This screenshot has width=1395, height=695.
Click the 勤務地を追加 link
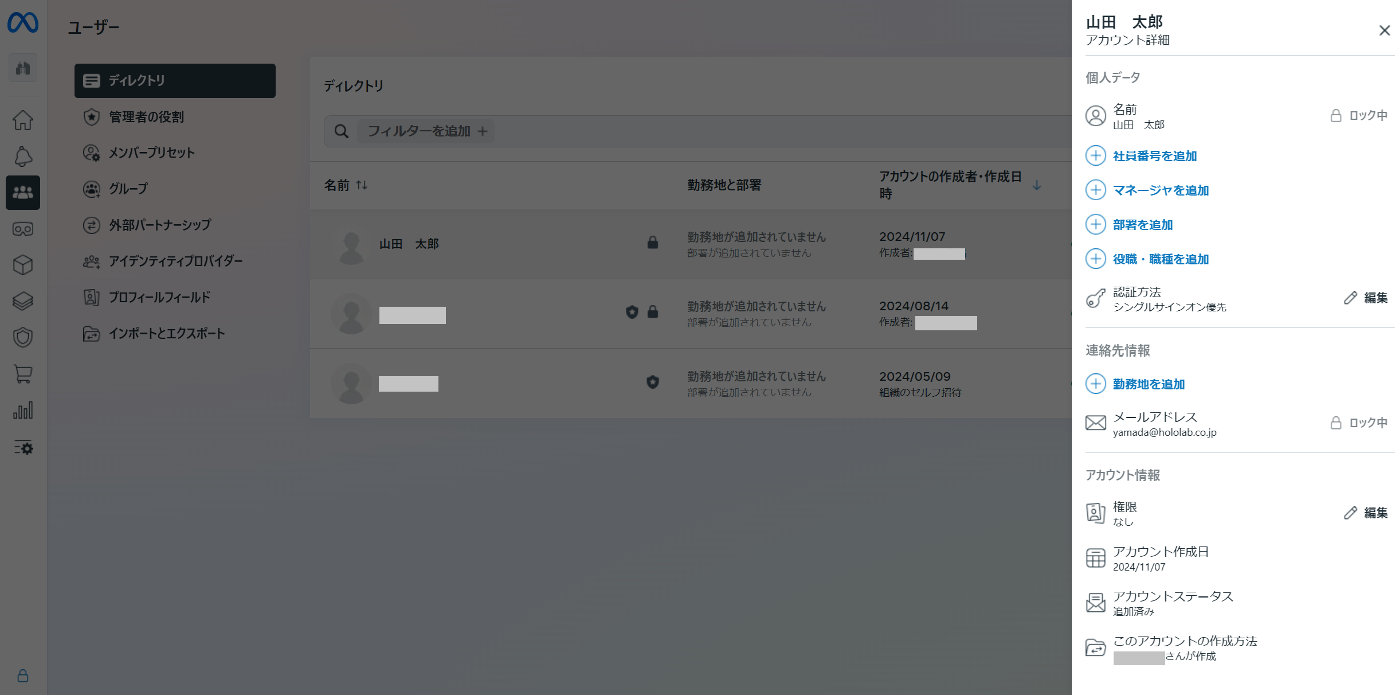1149,384
